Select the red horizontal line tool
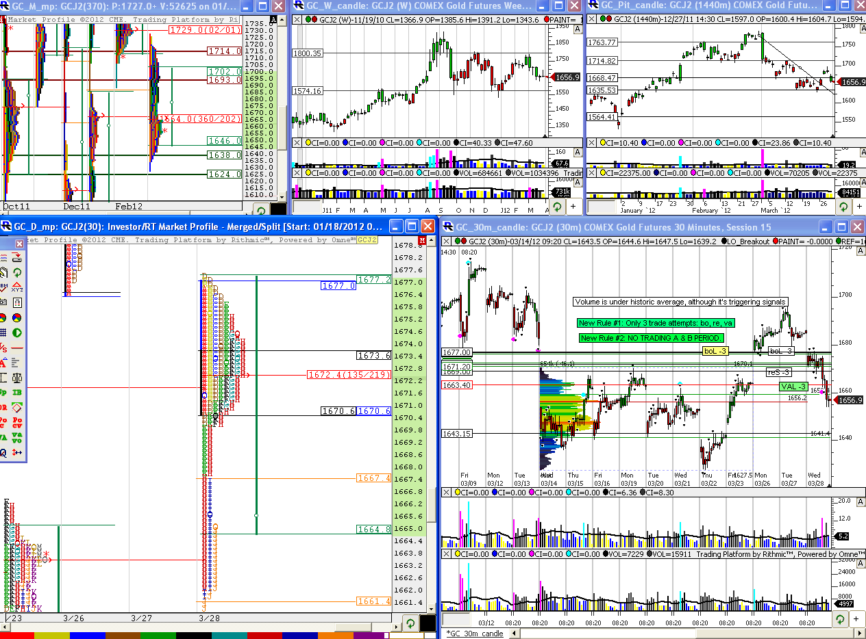This screenshot has width=866, height=639. click(17, 348)
